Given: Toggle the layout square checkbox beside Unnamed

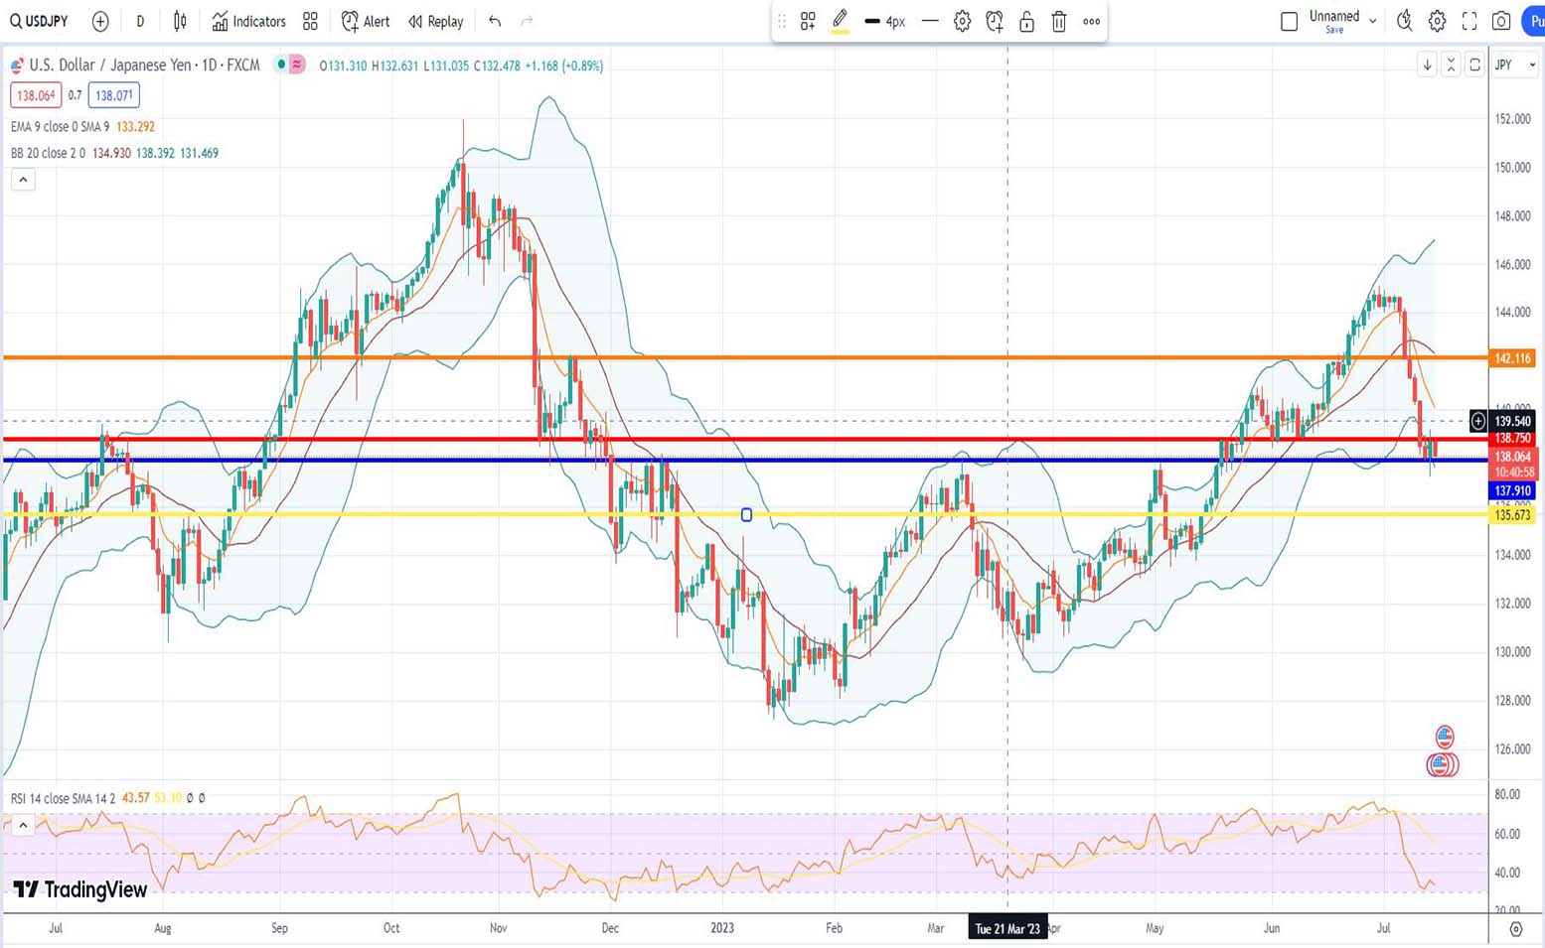Looking at the screenshot, I should 1289,21.
